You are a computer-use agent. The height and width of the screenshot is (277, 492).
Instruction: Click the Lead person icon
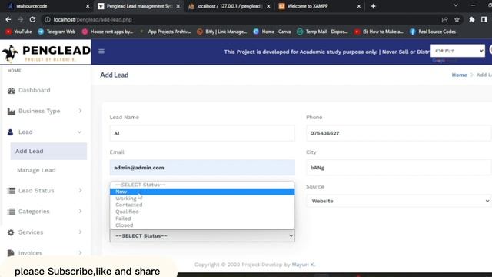pos(10,132)
